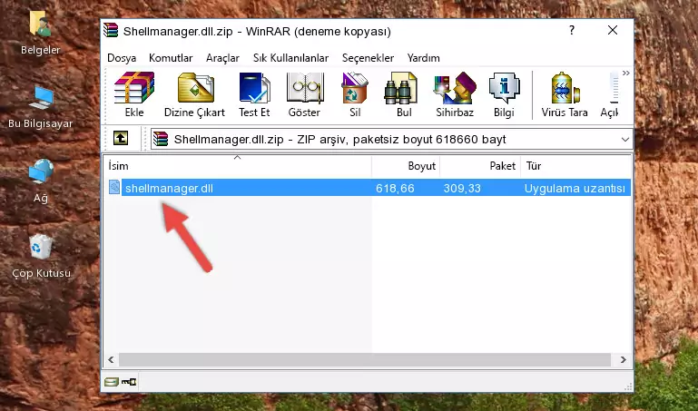
Task: Open Sık Kullanılanlar menu
Action: click(290, 58)
